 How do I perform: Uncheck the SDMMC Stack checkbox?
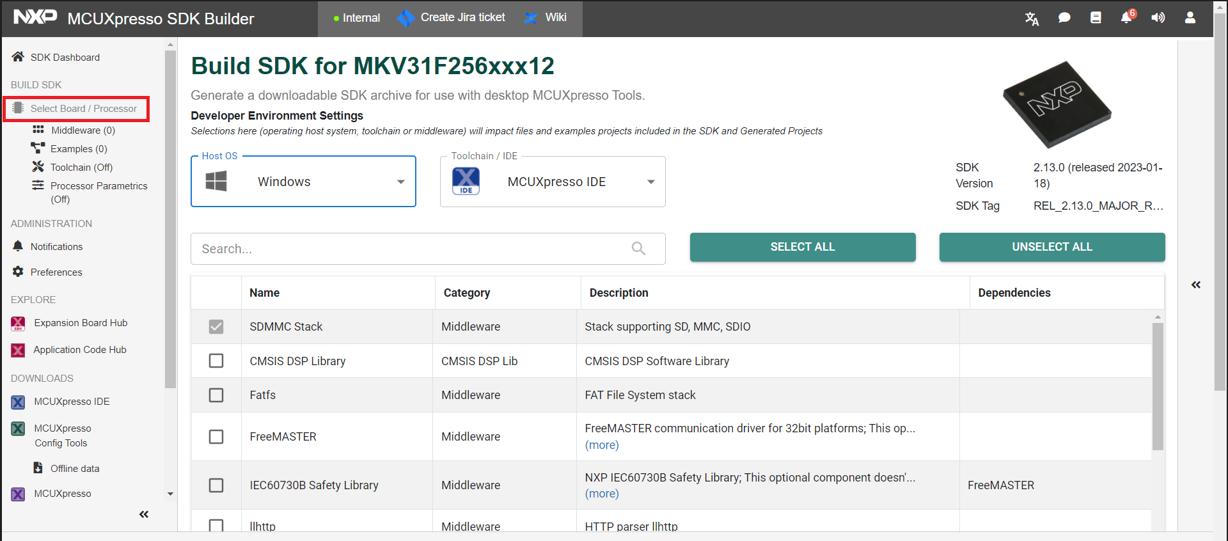[x=216, y=327]
